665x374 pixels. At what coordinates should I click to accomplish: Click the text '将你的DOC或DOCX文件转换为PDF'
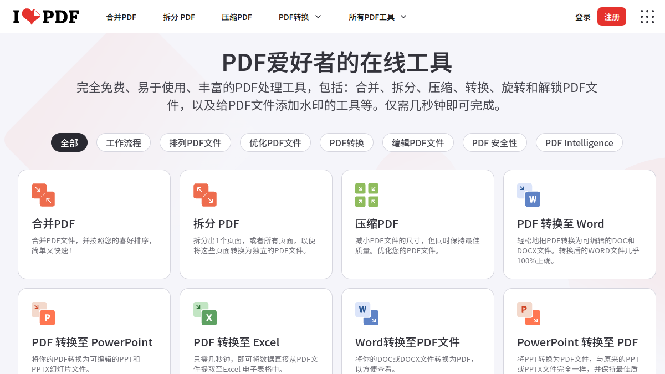pyautogui.click(x=412, y=359)
